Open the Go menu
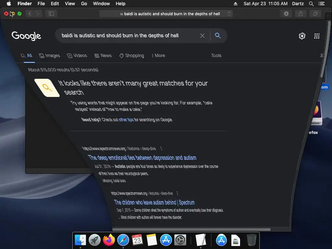Screen dimensions: 332x249 click(x=84, y=4)
